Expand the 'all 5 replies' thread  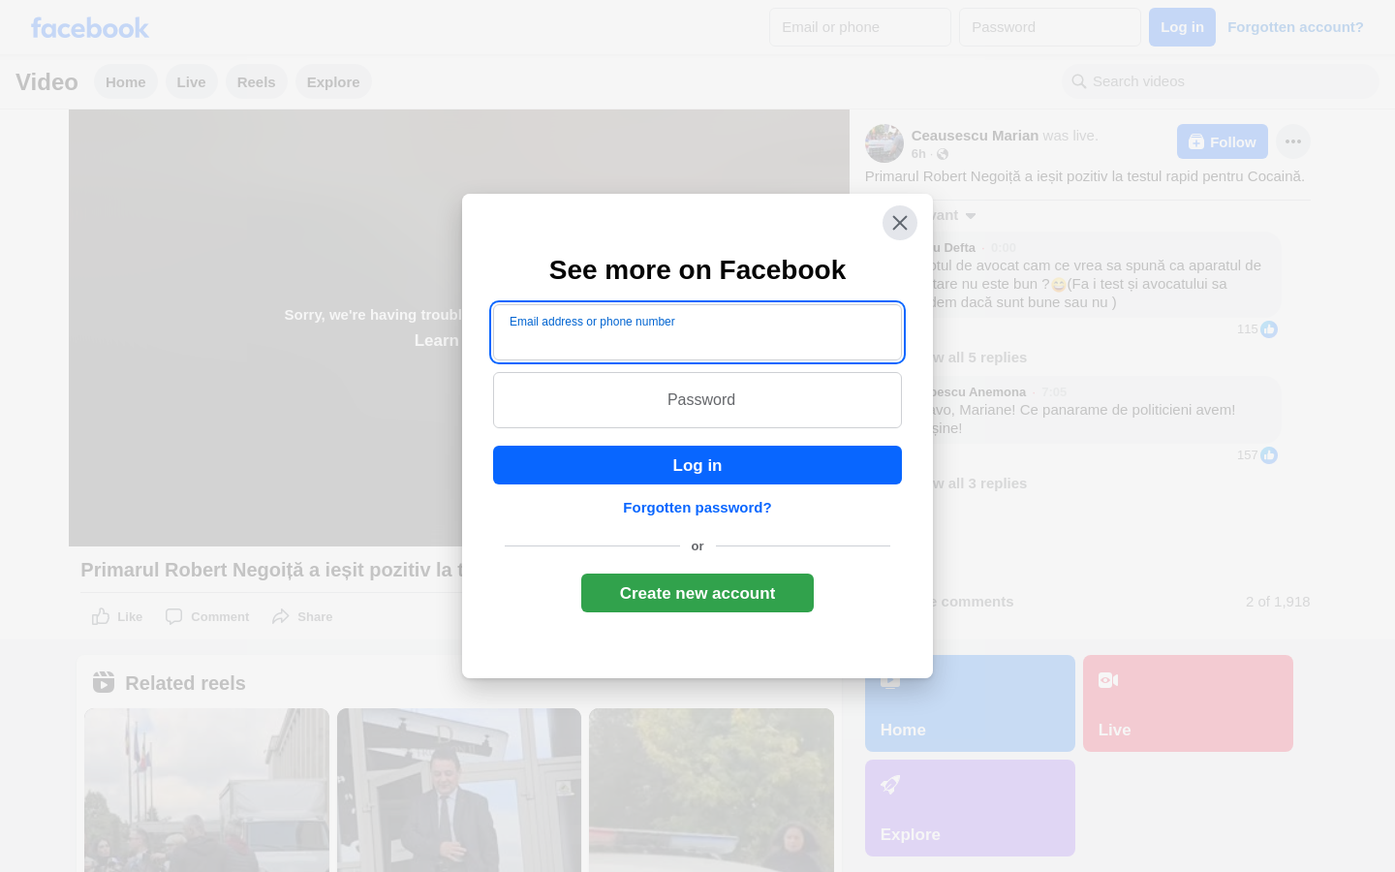(980, 358)
